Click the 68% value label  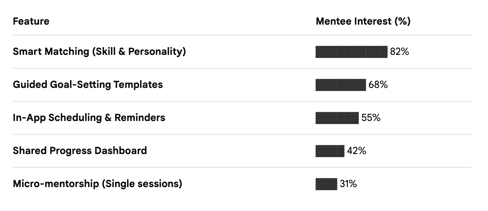pos(378,85)
